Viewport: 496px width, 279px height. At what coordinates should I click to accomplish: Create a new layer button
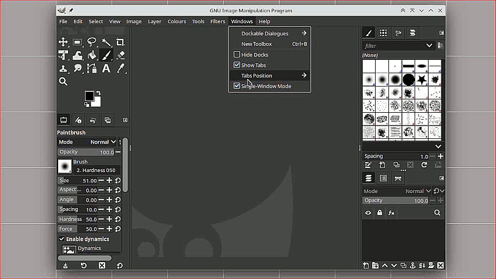[x=366, y=266]
